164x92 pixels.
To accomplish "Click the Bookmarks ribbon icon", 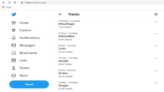I will point(14,53).
